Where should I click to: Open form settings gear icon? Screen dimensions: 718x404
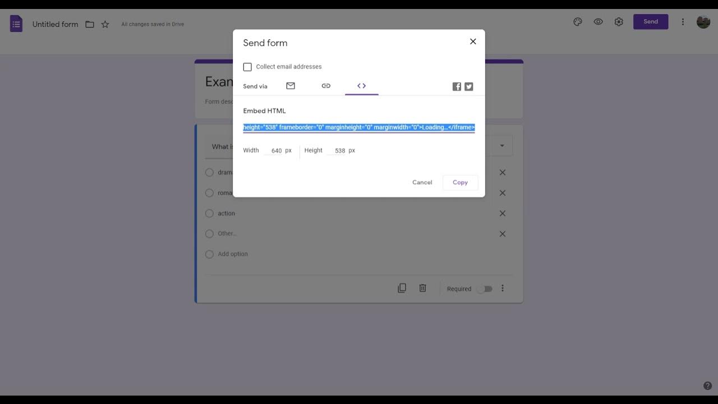point(619,22)
